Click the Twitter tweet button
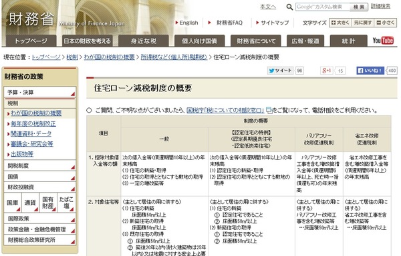This screenshot has height=256, width=401. coord(280,71)
